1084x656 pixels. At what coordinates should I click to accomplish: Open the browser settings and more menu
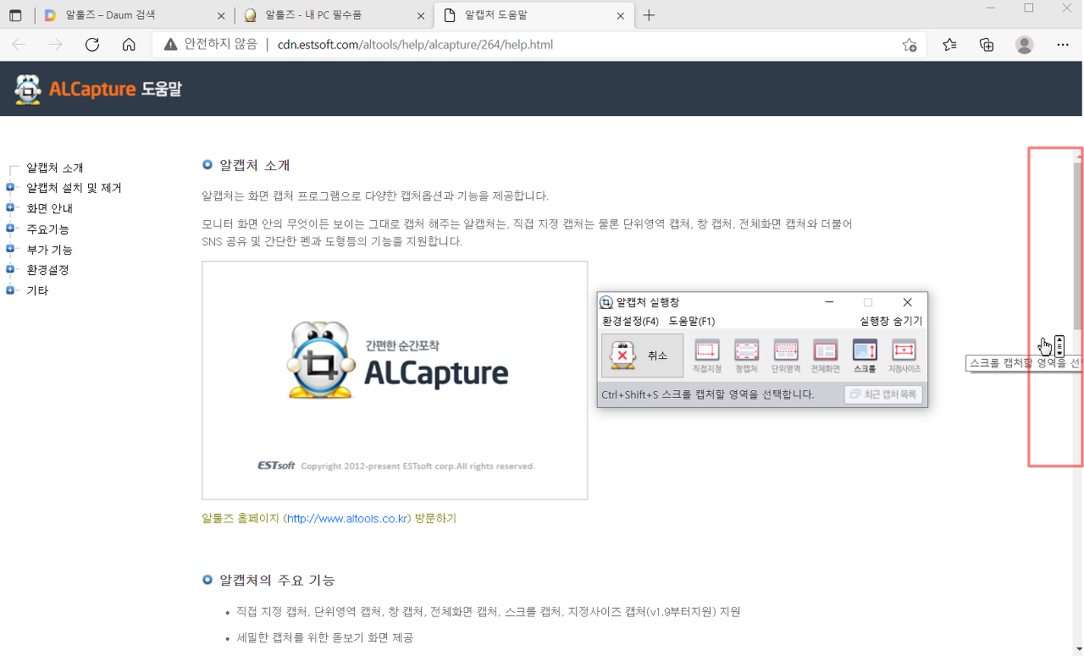(1063, 45)
